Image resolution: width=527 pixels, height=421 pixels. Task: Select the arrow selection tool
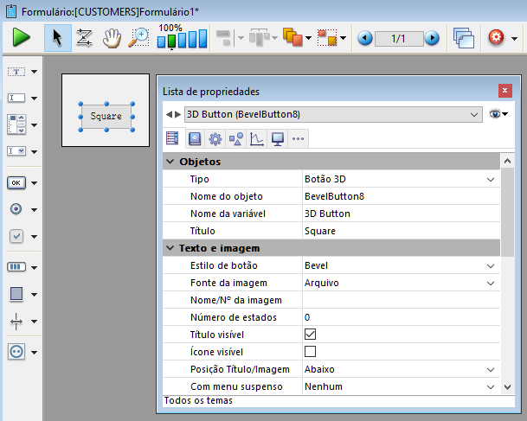click(58, 38)
